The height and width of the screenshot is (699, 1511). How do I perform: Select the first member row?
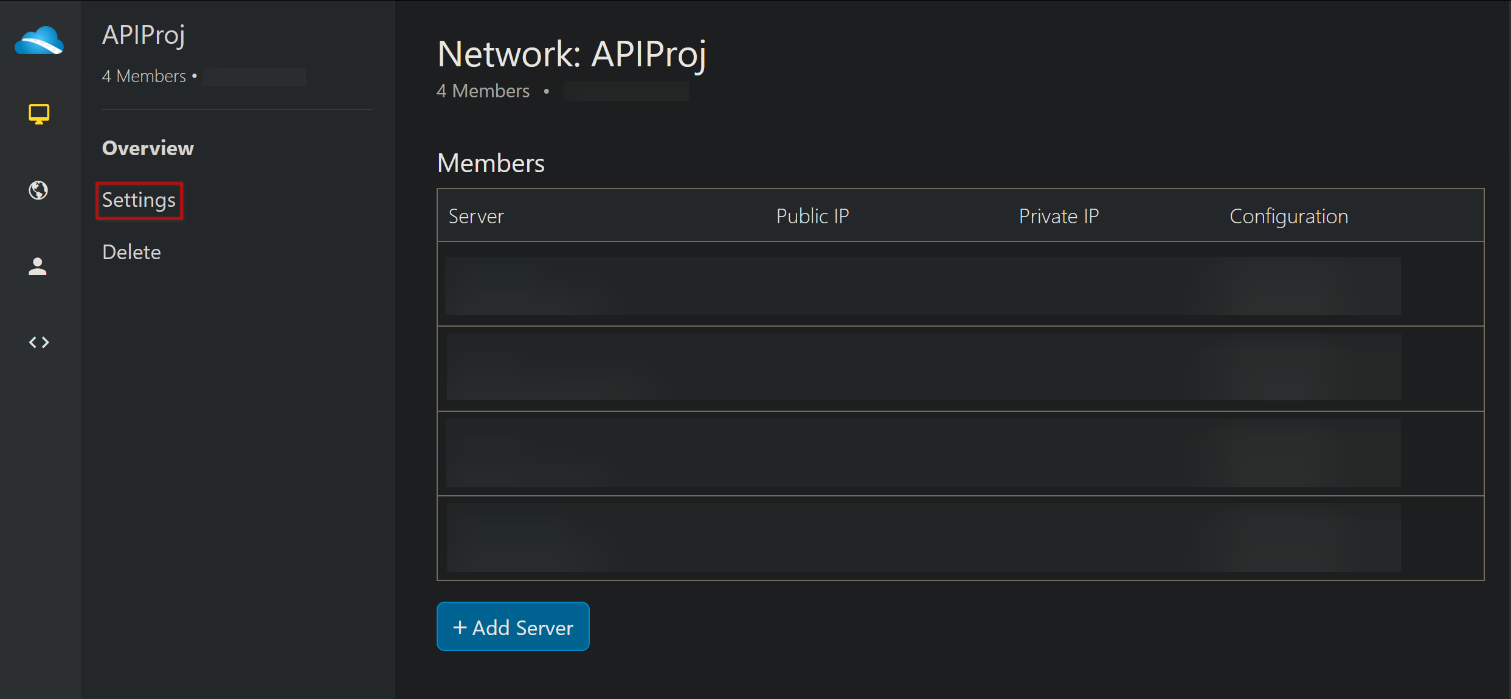coord(922,285)
